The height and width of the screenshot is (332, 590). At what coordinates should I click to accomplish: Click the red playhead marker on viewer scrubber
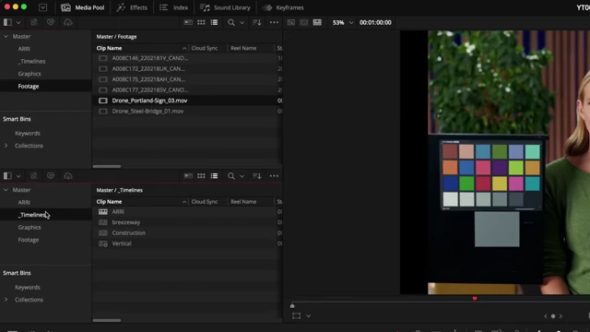(x=475, y=299)
